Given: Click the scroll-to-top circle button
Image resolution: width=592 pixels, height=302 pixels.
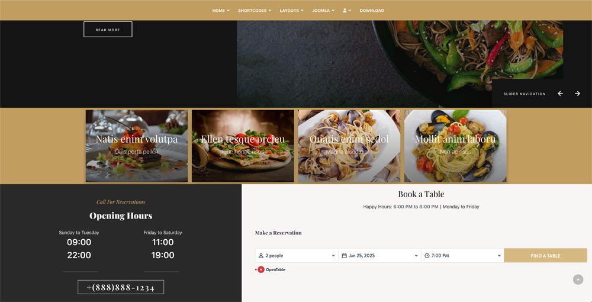Looking at the screenshot, I should (x=578, y=279).
